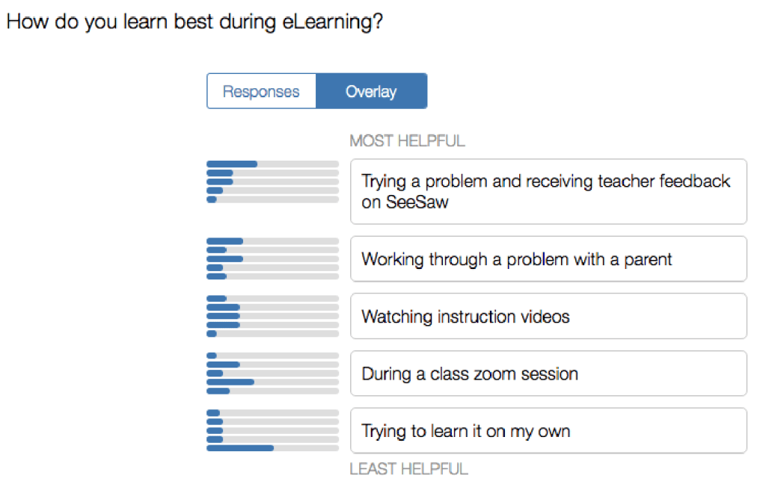
Task: Select Trying to learn it on my own
Action: [548, 431]
